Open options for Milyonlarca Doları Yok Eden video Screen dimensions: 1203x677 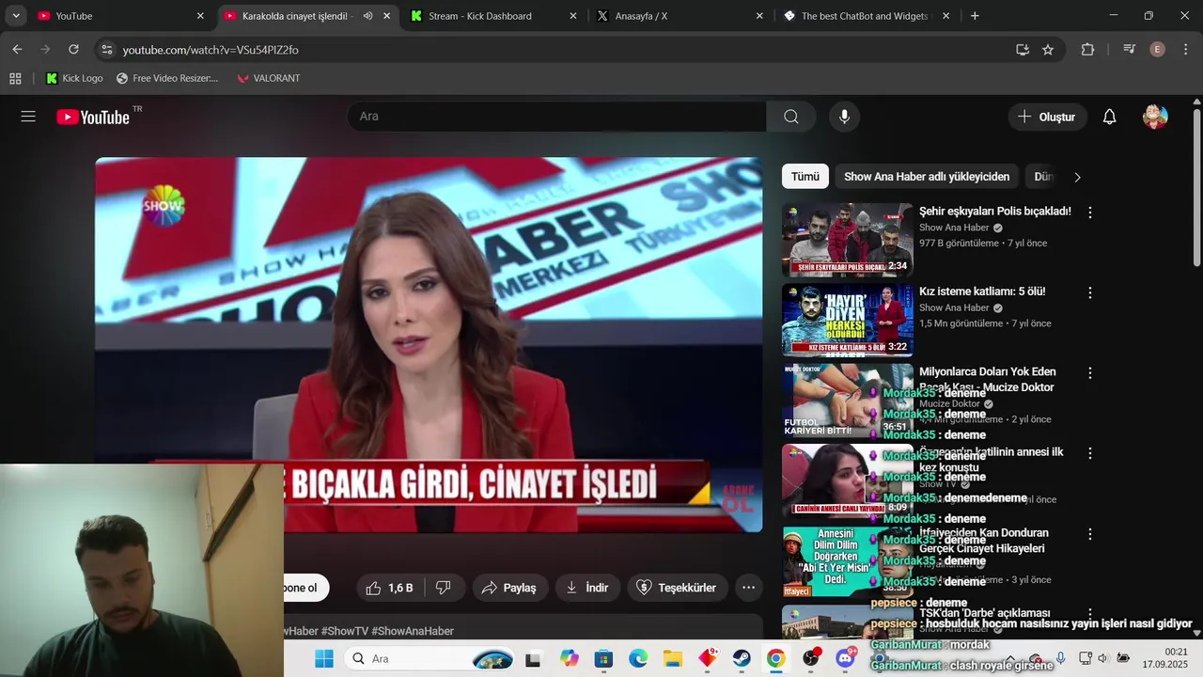tap(1090, 372)
